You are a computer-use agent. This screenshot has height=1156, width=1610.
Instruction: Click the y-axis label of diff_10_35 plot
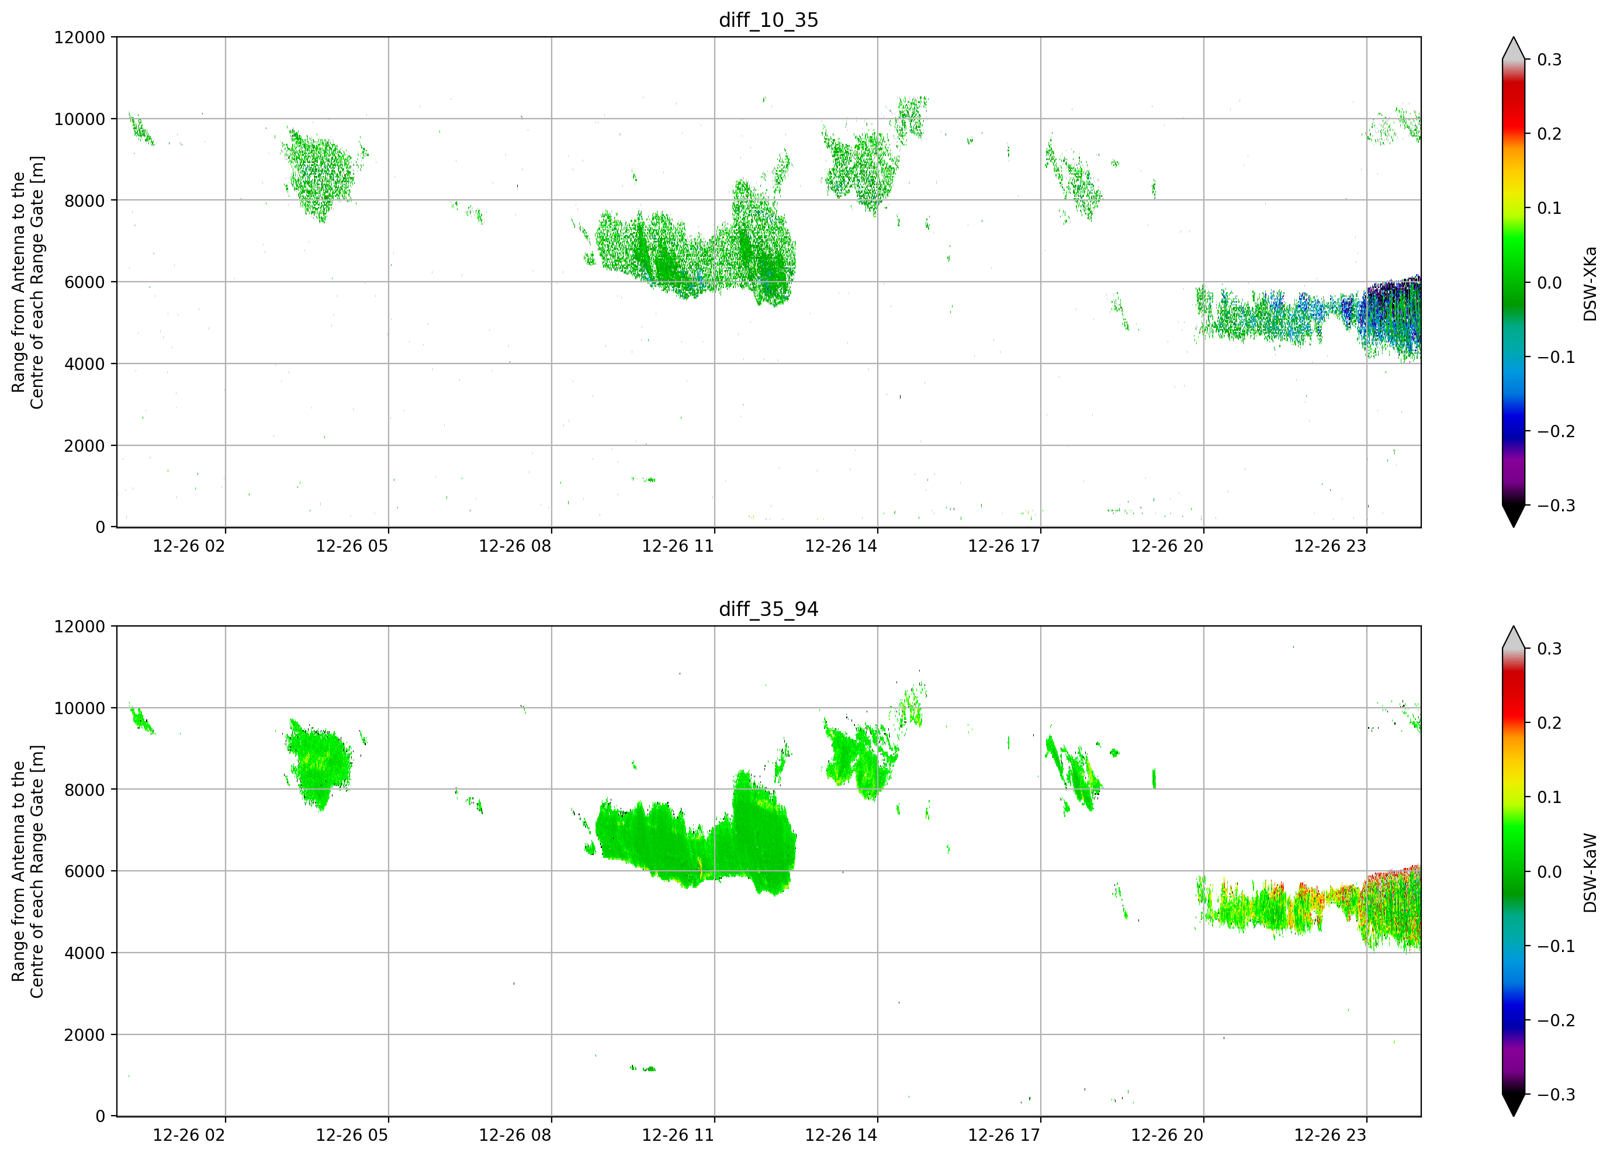click(x=27, y=282)
